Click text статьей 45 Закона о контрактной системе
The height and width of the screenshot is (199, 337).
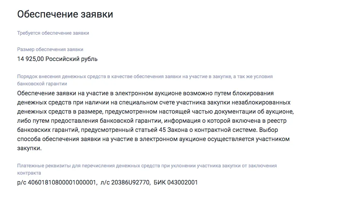click(196, 130)
